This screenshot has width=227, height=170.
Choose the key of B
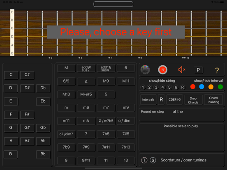(x=11, y=154)
